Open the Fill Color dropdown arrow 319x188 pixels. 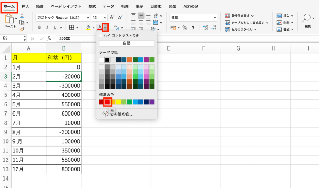[x=94, y=27]
